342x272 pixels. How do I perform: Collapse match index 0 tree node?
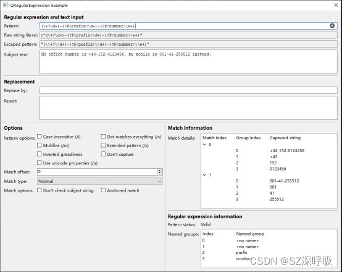tap(204, 145)
